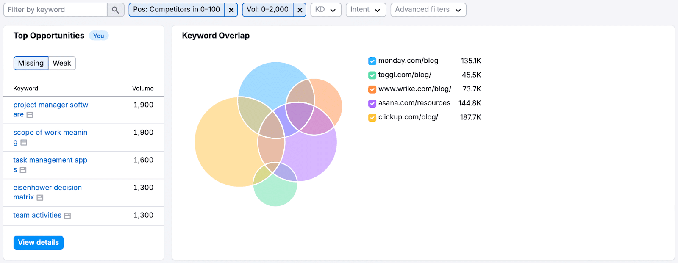Open SERP icon beside task management apps
This screenshot has width=678, height=263.
coord(23,170)
